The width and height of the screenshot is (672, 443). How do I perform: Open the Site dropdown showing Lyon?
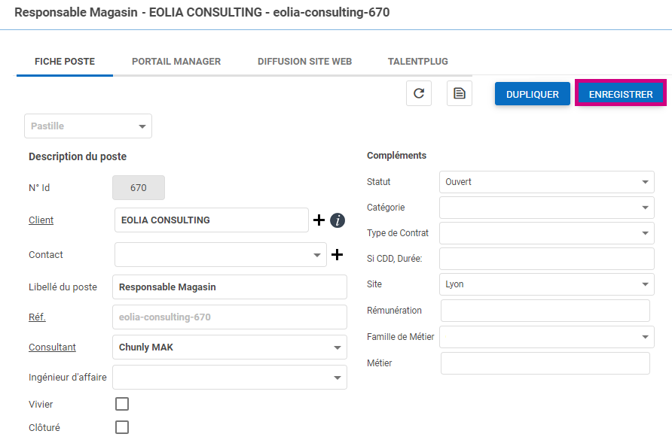point(546,284)
